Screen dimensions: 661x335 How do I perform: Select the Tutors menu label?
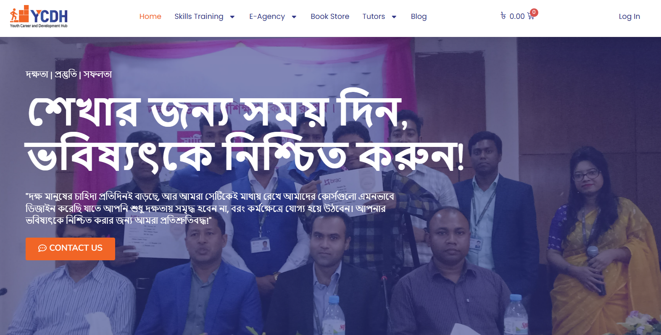point(374,16)
